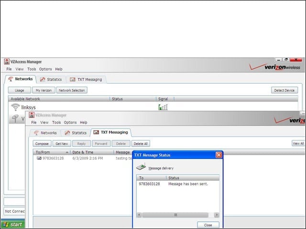The height and width of the screenshot is (229, 306).
Task: Open Help menu in front window
Action: pos(84,123)
